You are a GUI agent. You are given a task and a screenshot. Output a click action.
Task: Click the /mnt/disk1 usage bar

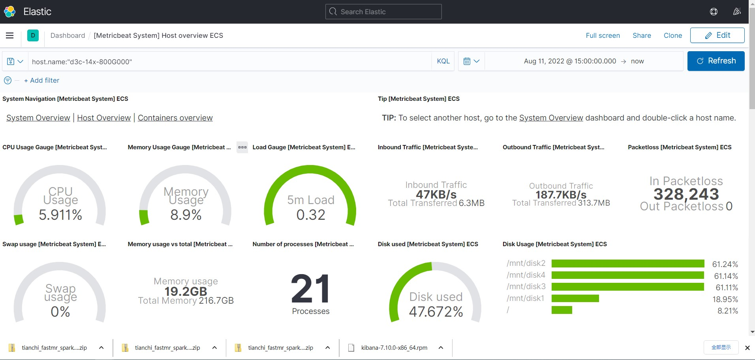[575, 299]
